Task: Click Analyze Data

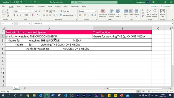Action: click(163, 13)
